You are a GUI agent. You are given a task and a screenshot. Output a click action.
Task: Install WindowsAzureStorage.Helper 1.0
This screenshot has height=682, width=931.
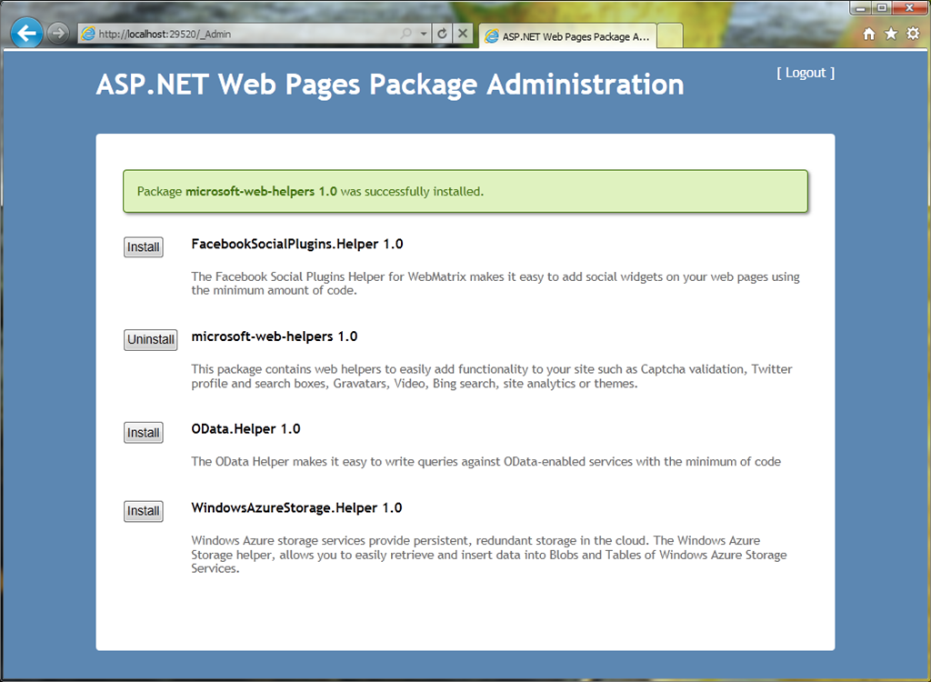(143, 511)
